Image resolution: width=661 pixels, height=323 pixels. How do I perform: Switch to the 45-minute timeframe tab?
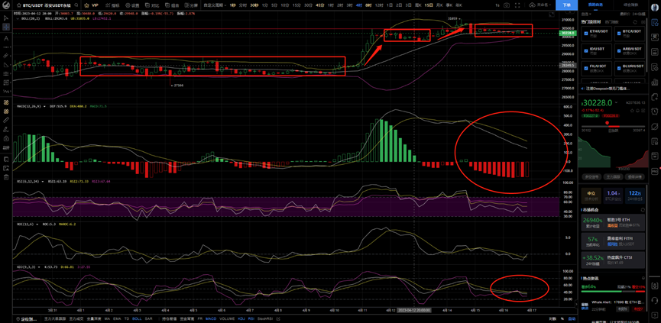[319, 5]
